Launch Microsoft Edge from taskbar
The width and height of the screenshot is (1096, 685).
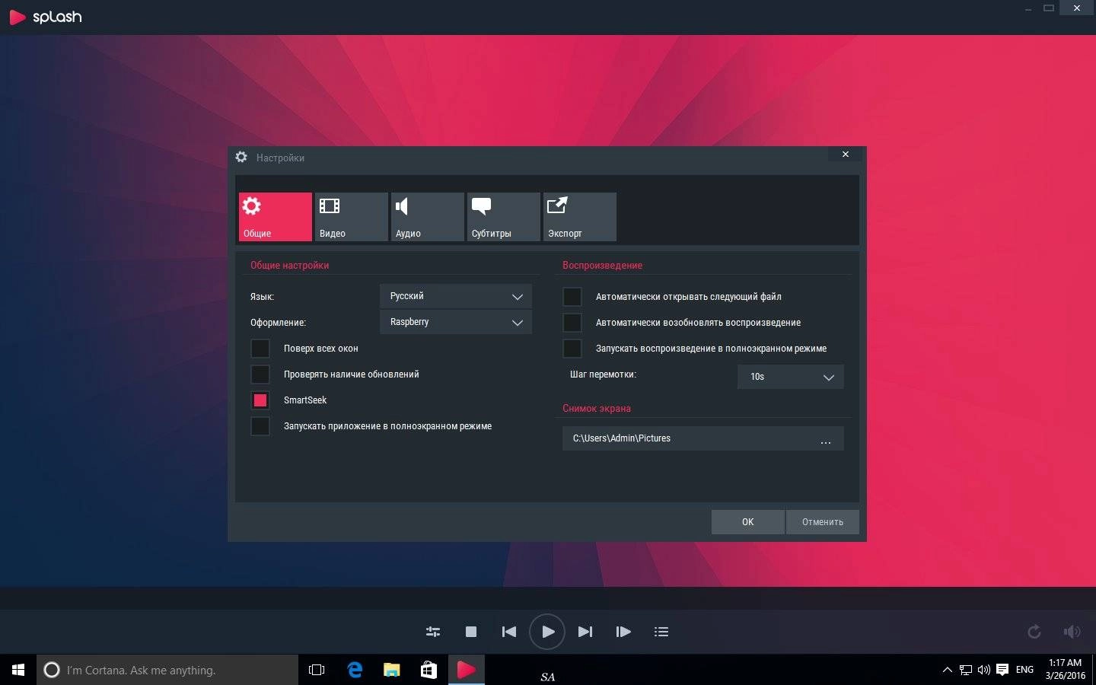[355, 670]
